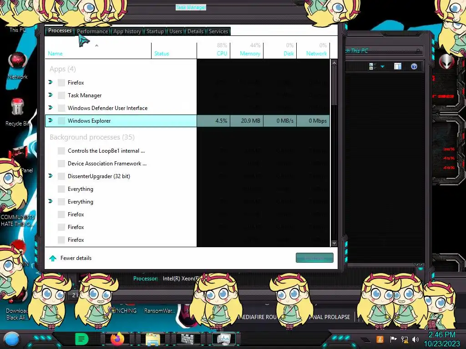Change view layout icon in Explorer
Viewport: 466px width, 349px height.
373,66
